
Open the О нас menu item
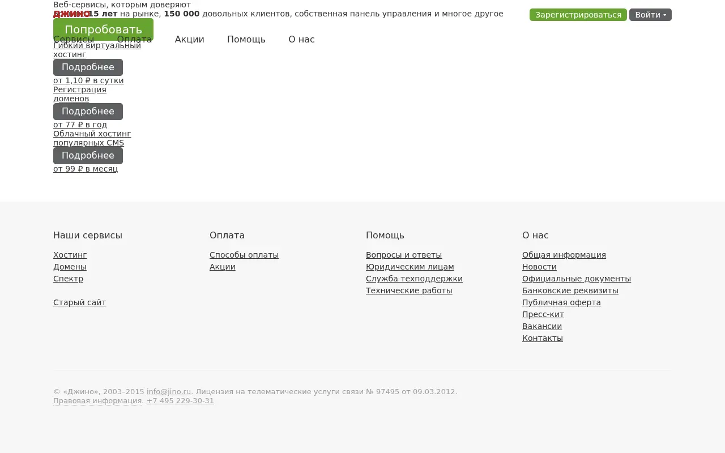301,40
